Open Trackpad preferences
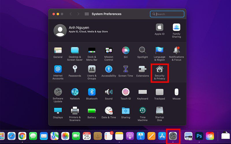Screen dimensions: 231x144 point(160,94)
